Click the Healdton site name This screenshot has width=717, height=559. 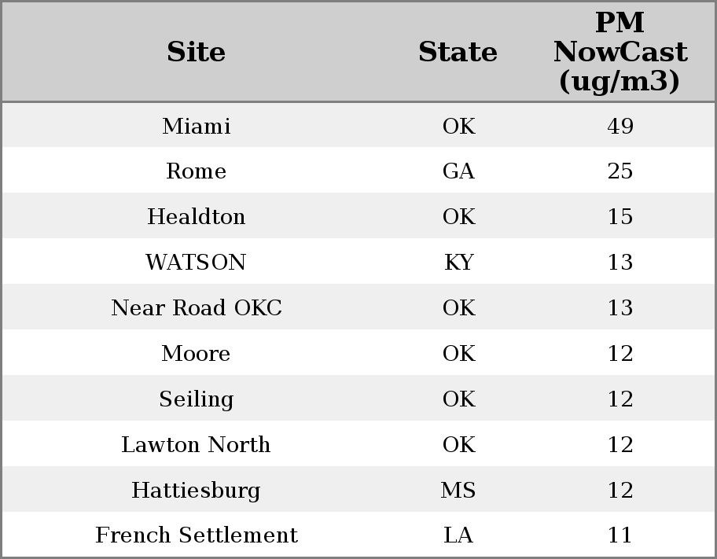pyautogui.click(x=196, y=217)
